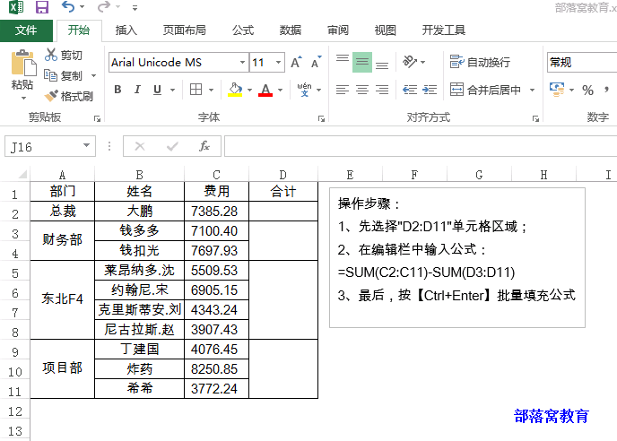Click the Undo arrow icon
Screen dimensions: 617x441
68,6
